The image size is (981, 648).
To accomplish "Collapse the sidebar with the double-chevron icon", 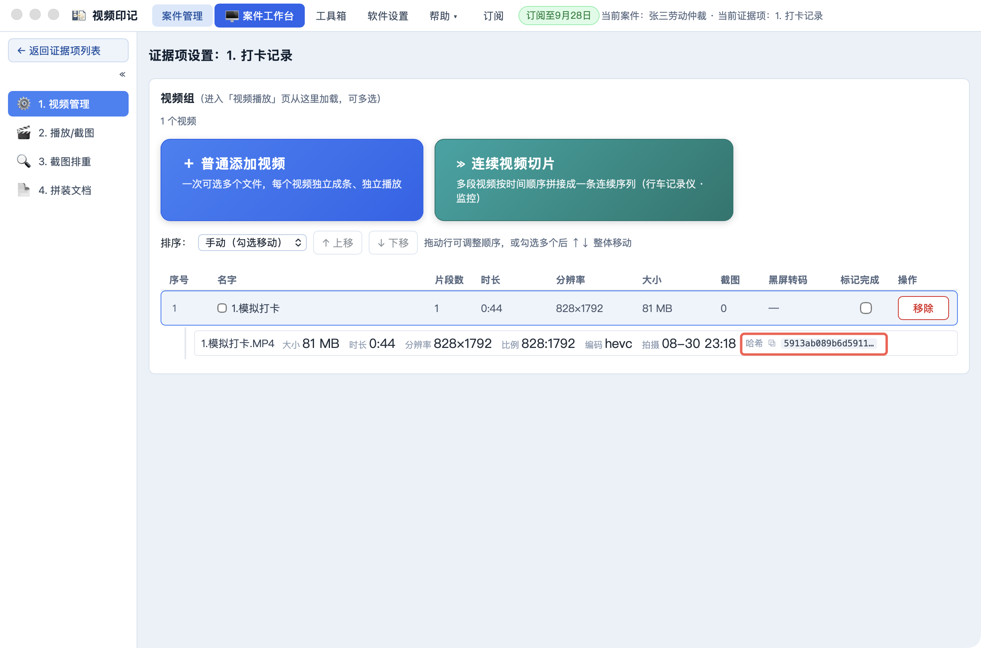I will pyautogui.click(x=122, y=74).
